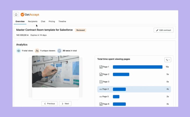Click the document preview thumbnail
The image size is (190, 117).
point(55,71)
